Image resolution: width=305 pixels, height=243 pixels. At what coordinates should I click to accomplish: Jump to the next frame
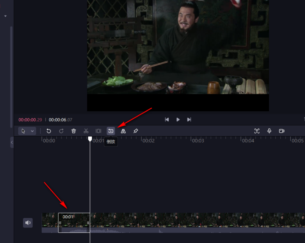tap(189, 120)
